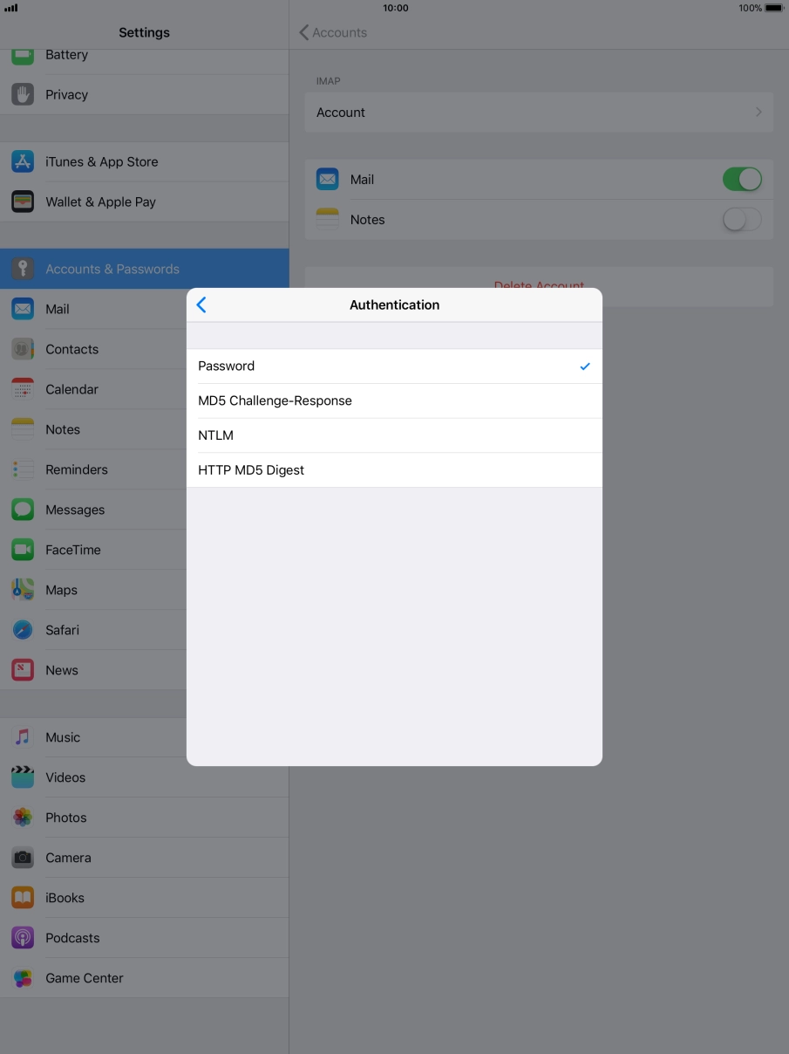Tap the iBooks icon in sidebar
Image resolution: width=789 pixels, height=1054 pixels.
point(23,898)
